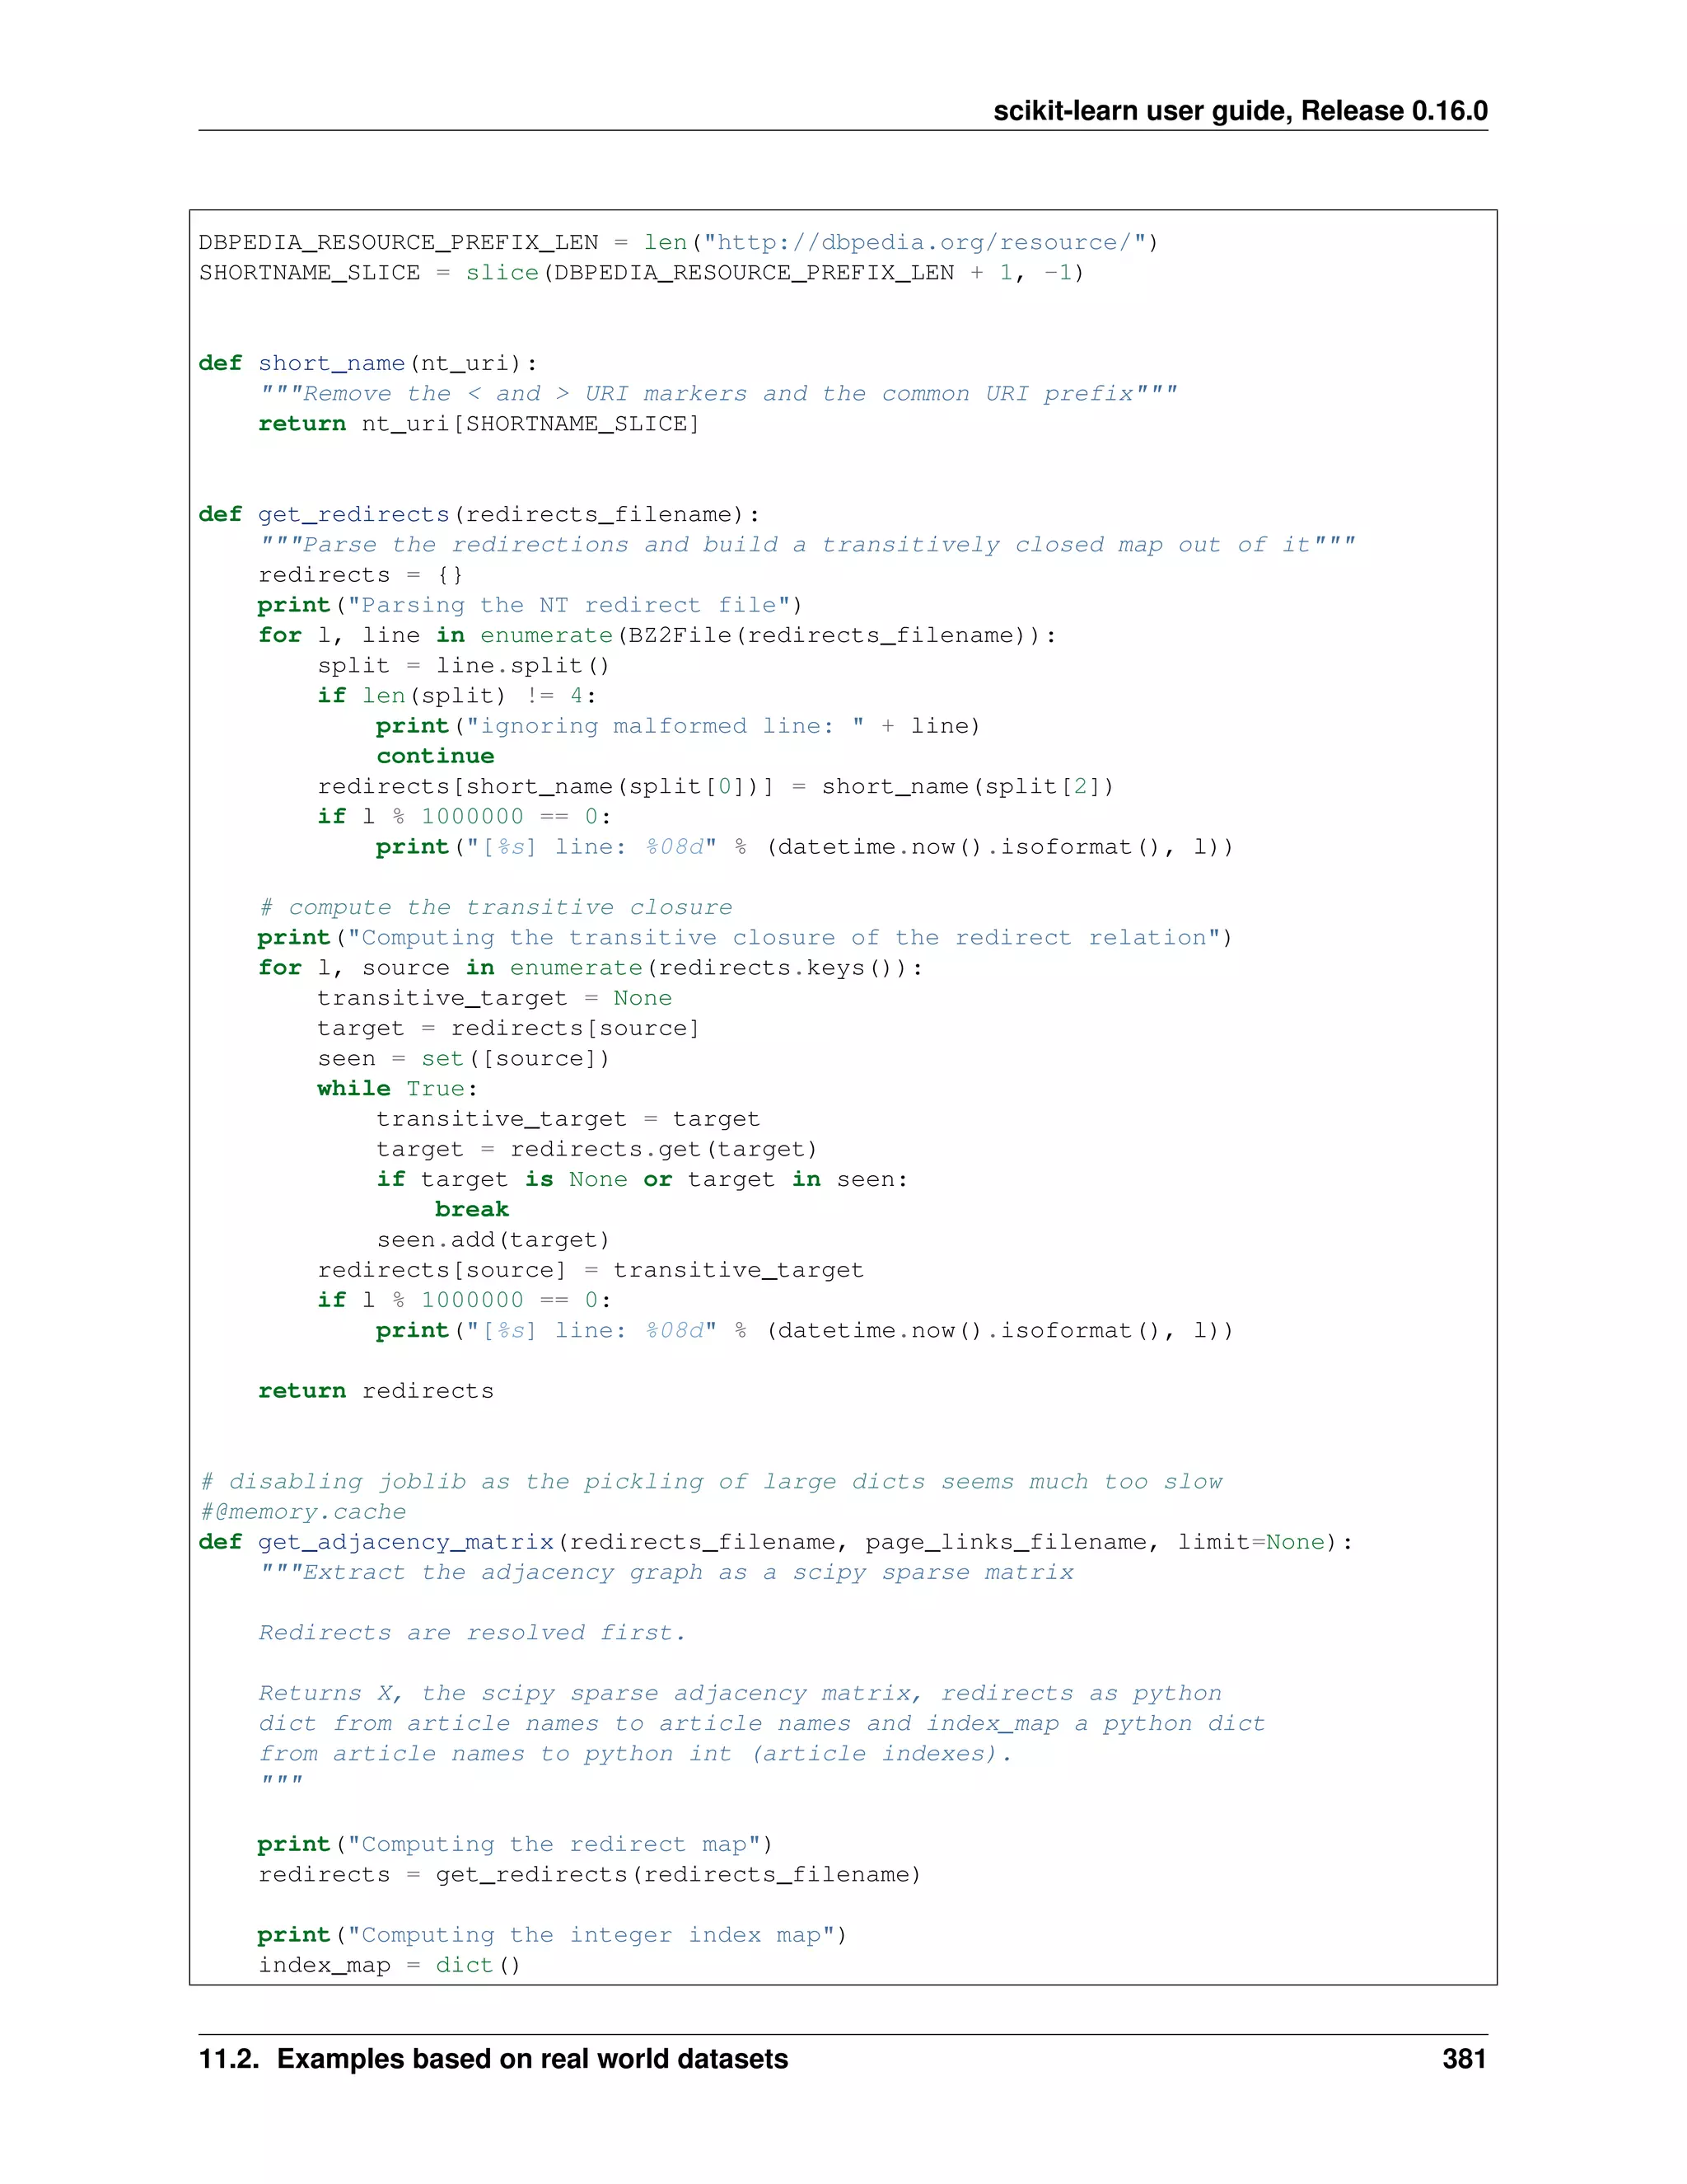The image size is (1687, 2184).
Task: Click print("Parsing the NT redirect file") line
Action: tap(530, 605)
